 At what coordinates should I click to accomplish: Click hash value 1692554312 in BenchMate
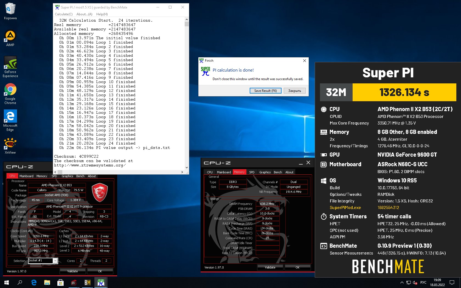tap(388, 208)
